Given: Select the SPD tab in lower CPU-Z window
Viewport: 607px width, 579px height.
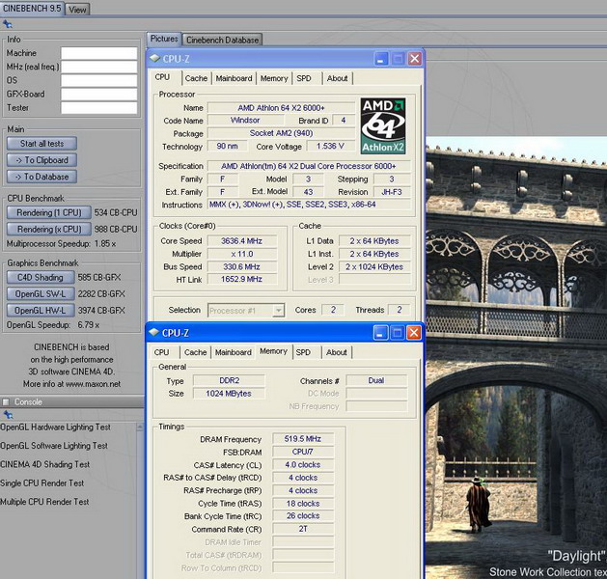Looking at the screenshot, I should [303, 352].
